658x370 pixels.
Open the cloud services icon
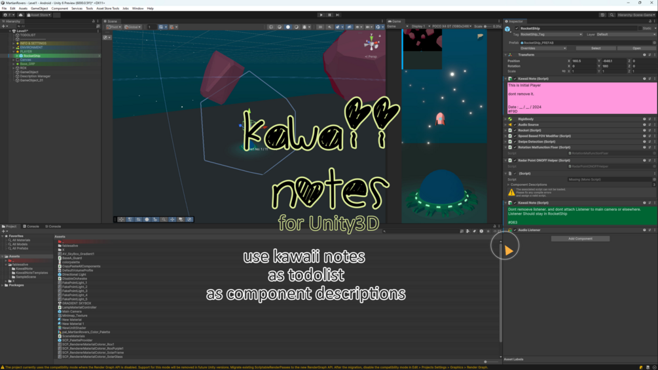tap(20, 14)
